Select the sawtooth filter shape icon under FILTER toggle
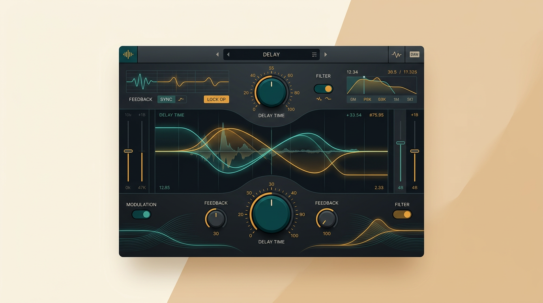The image size is (543, 303). coord(319,99)
